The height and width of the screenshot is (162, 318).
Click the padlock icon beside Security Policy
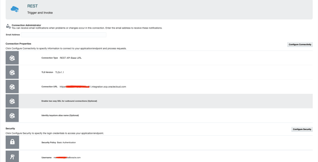tap(12, 142)
